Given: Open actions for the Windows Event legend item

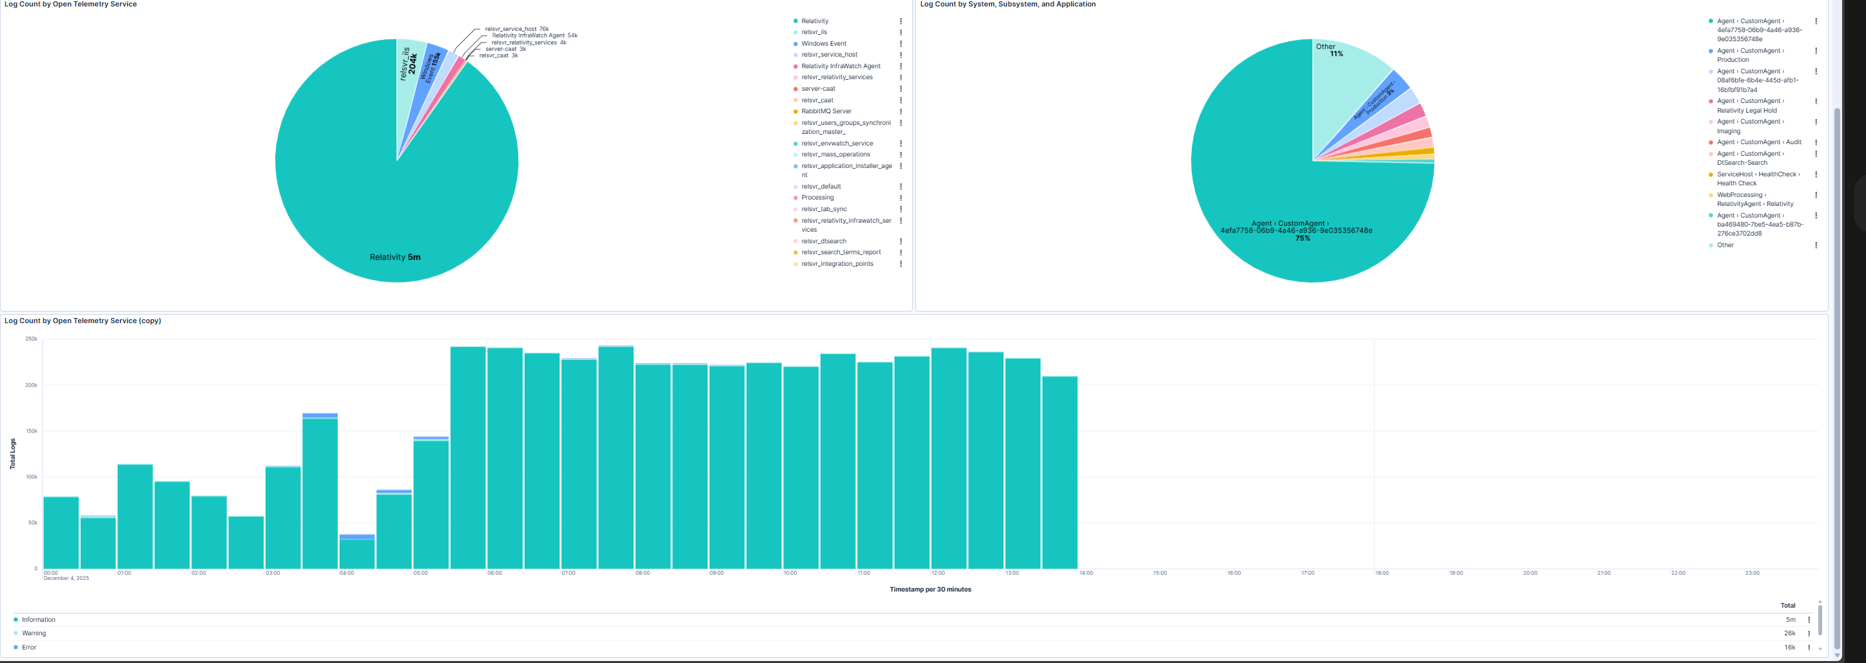Looking at the screenshot, I should [901, 43].
